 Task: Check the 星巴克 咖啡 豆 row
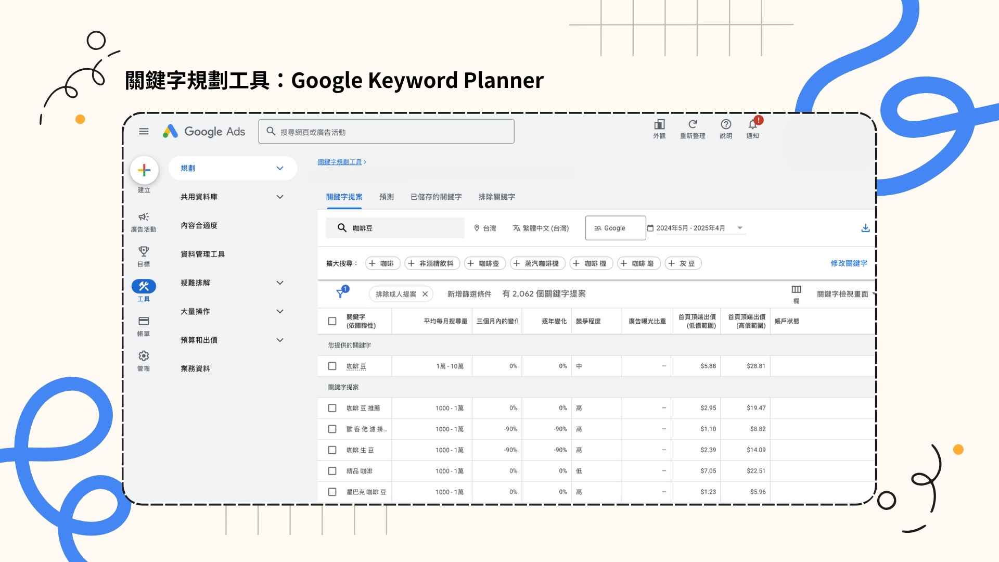pos(332,492)
